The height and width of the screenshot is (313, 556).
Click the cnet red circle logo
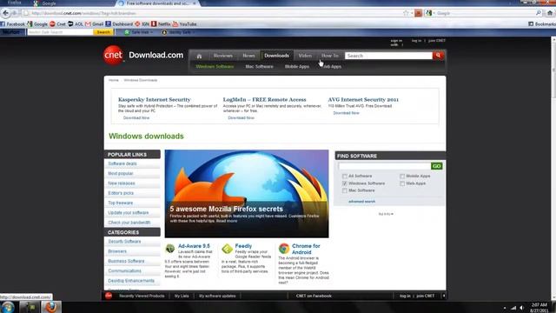113,56
